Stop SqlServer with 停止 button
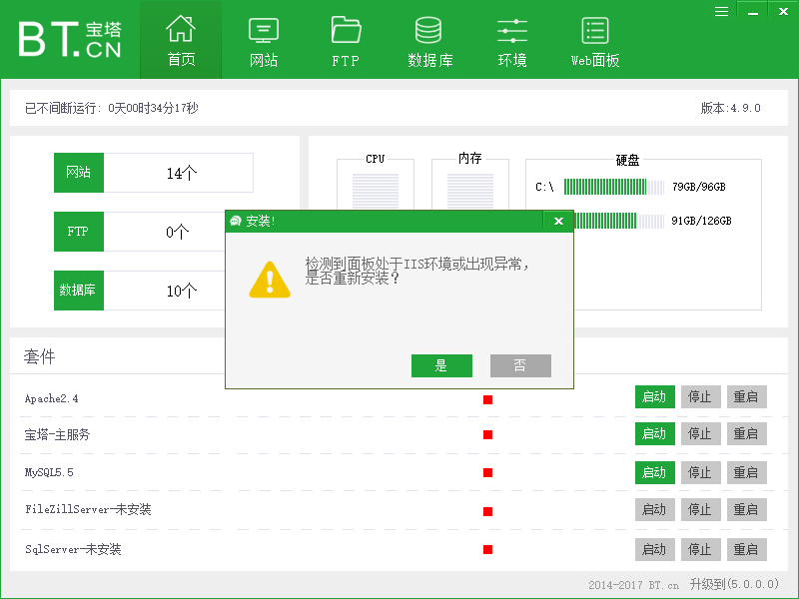The height and width of the screenshot is (599, 799). pyautogui.click(x=701, y=550)
